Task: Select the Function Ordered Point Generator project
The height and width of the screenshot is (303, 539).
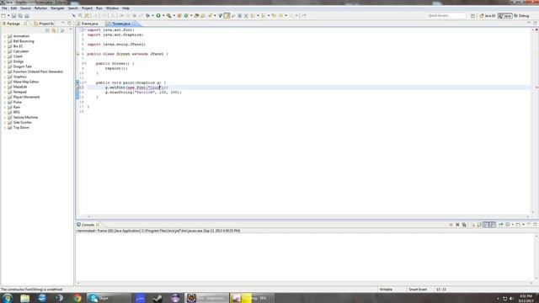Action: [38, 72]
